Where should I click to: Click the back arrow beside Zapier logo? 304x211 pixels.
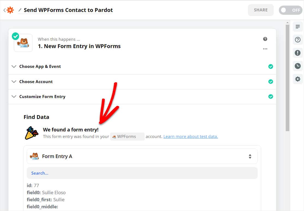(4, 10)
